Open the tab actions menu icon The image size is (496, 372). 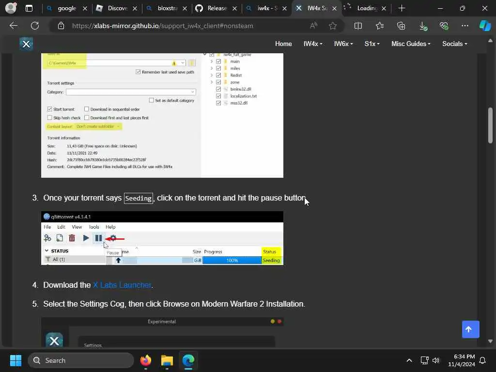point(29,8)
